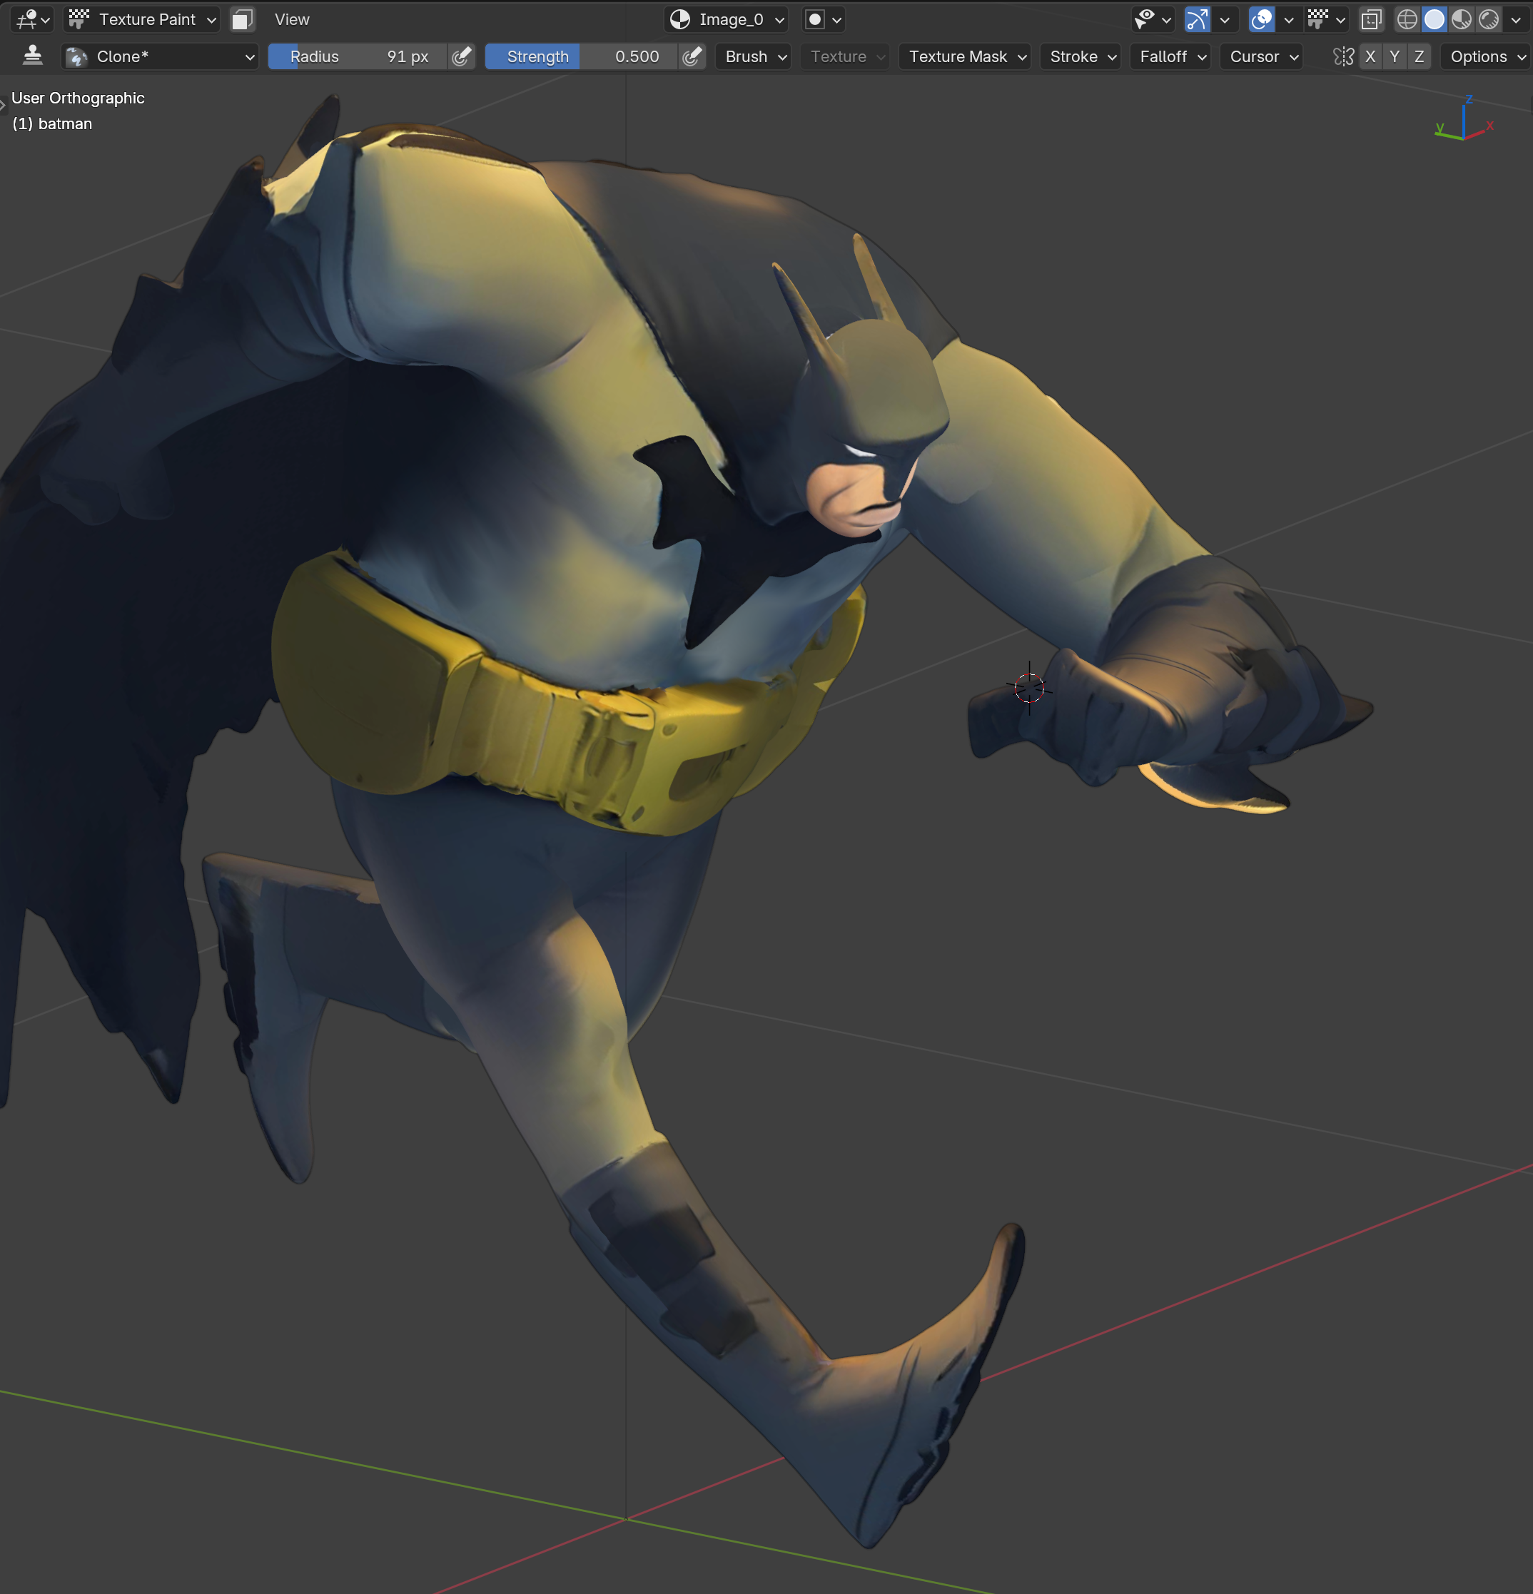The height and width of the screenshot is (1594, 1533).
Task: Open object visibility and selectability popover
Action: point(1153,19)
